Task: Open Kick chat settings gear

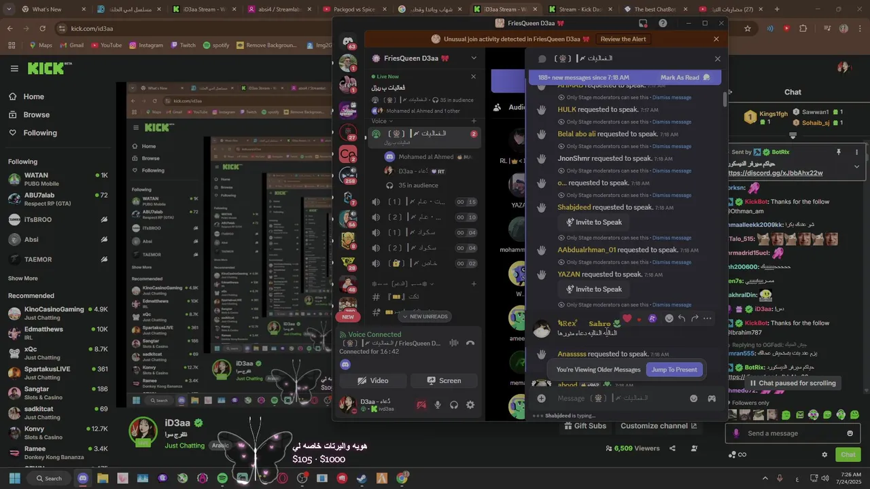Action: point(824,454)
